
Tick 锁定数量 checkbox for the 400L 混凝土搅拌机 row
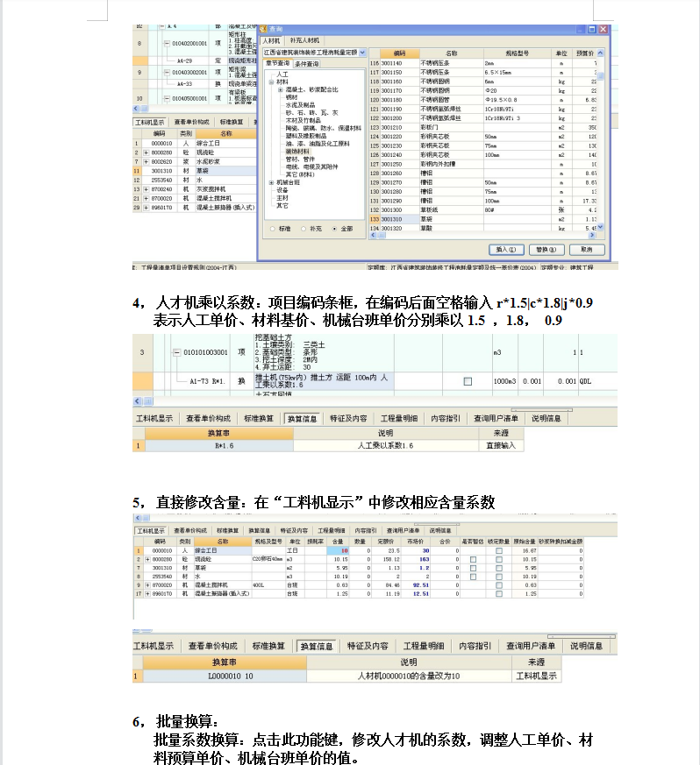[x=499, y=585]
